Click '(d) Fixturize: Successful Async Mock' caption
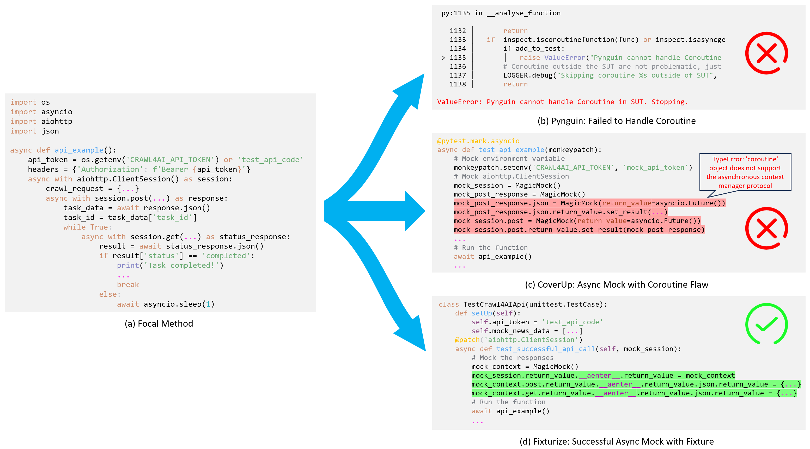This screenshot has width=810, height=449. [x=616, y=441]
